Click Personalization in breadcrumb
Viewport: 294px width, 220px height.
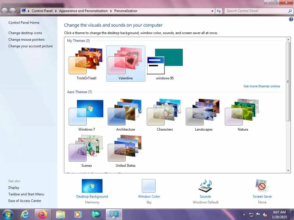126,11
